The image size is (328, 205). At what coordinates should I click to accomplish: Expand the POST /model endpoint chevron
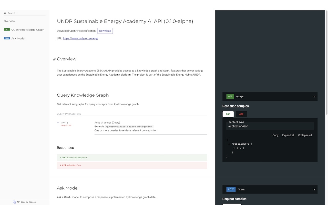[x=314, y=189]
